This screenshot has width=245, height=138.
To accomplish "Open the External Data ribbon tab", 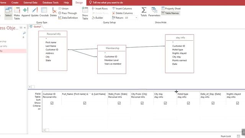I will point(30,3).
